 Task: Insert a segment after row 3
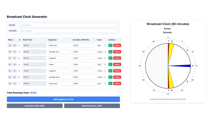click(x=110, y=58)
